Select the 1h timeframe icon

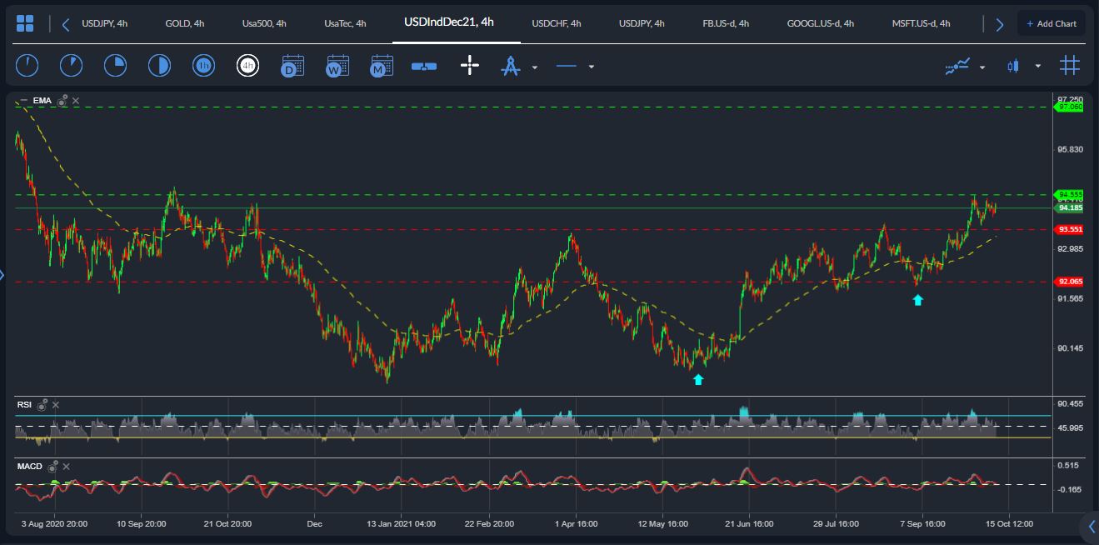[203, 65]
